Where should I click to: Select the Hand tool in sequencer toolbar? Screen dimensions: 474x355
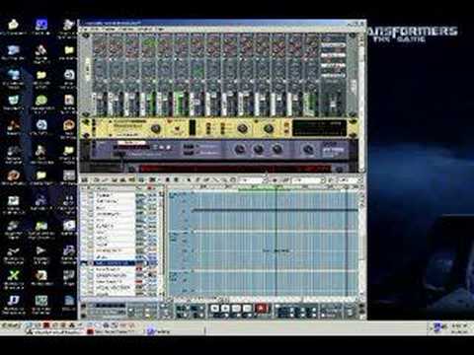233,179
